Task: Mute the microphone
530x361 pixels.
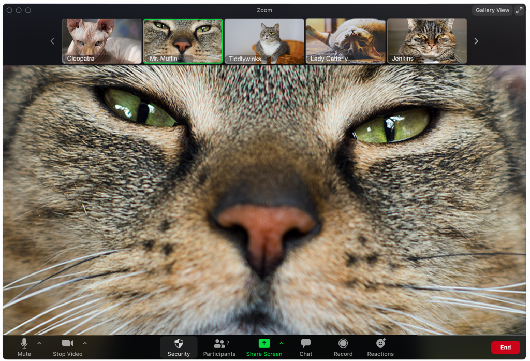Action: pyautogui.click(x=24, y=346)
